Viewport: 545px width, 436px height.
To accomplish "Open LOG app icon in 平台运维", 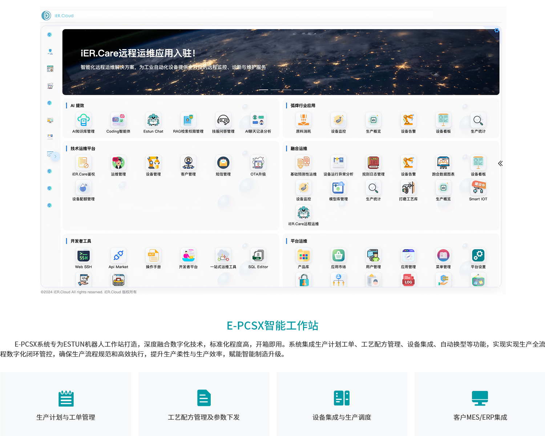I will click(408, 280).
